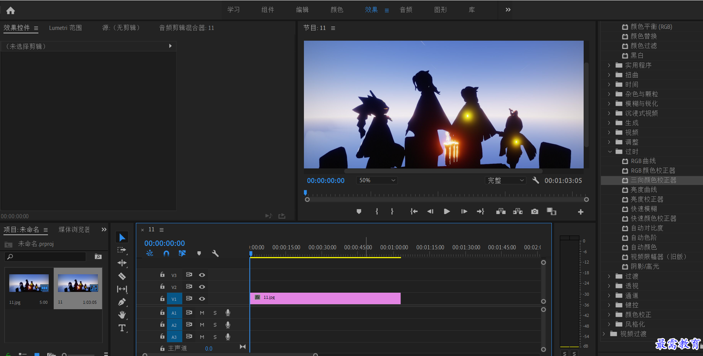Open the Lumetri 范围 tab
Viewport: 703px width, 356px height.
[x=65, y=28]
